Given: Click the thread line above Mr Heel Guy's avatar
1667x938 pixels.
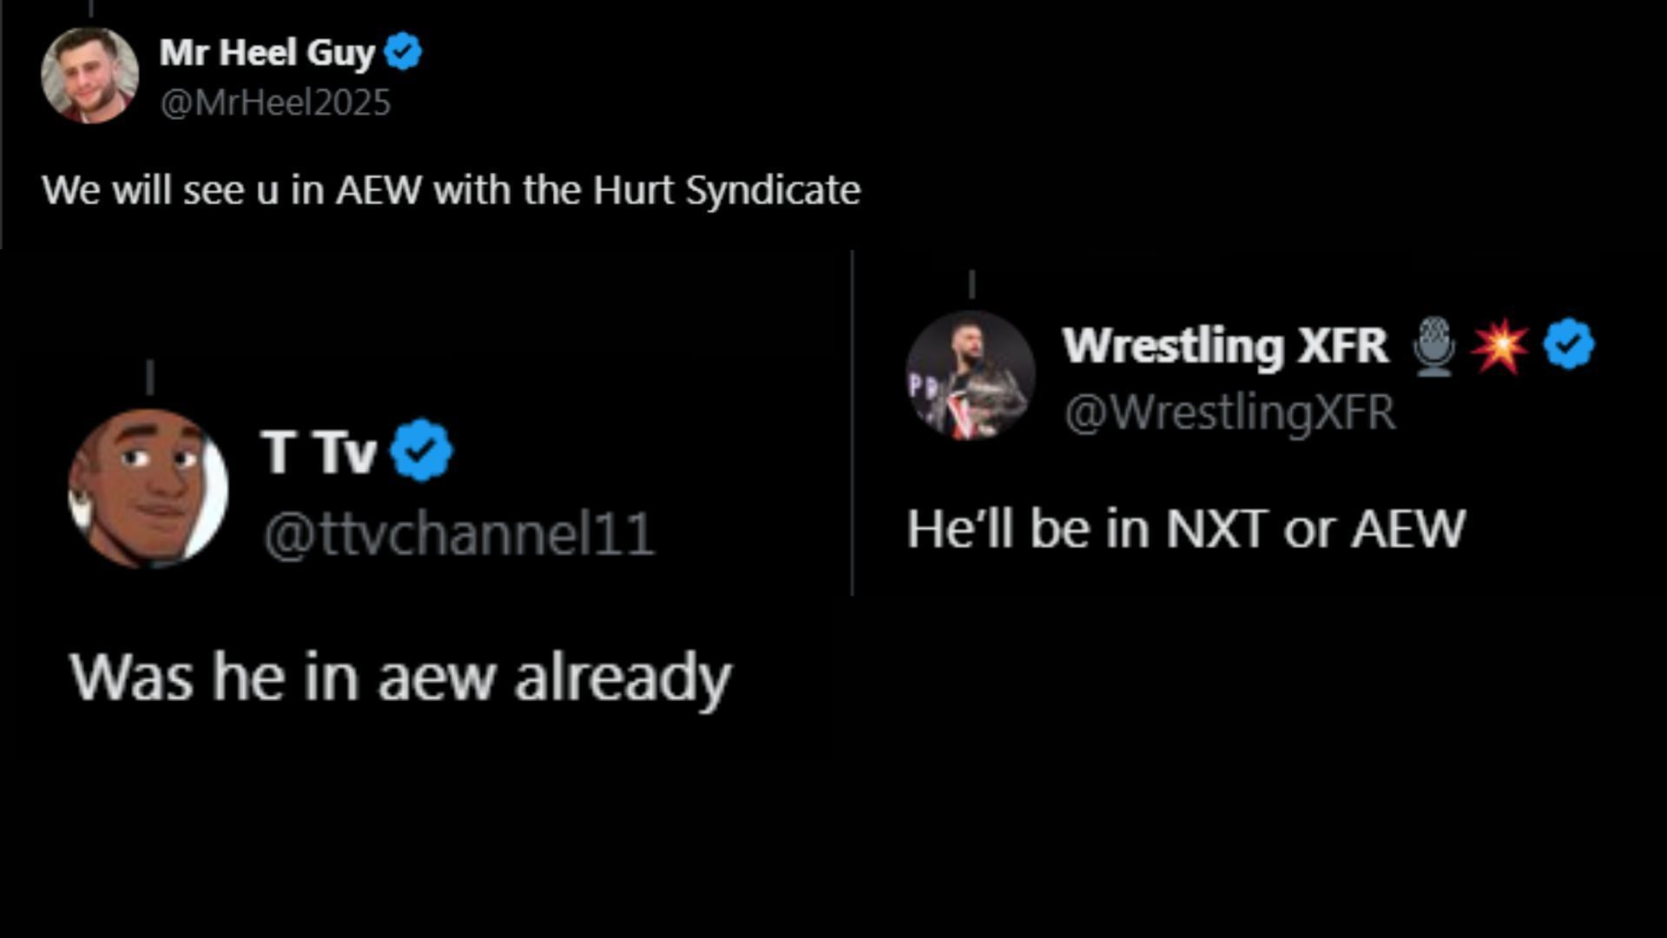Looking at the screenshot, I should coord(91,8).
